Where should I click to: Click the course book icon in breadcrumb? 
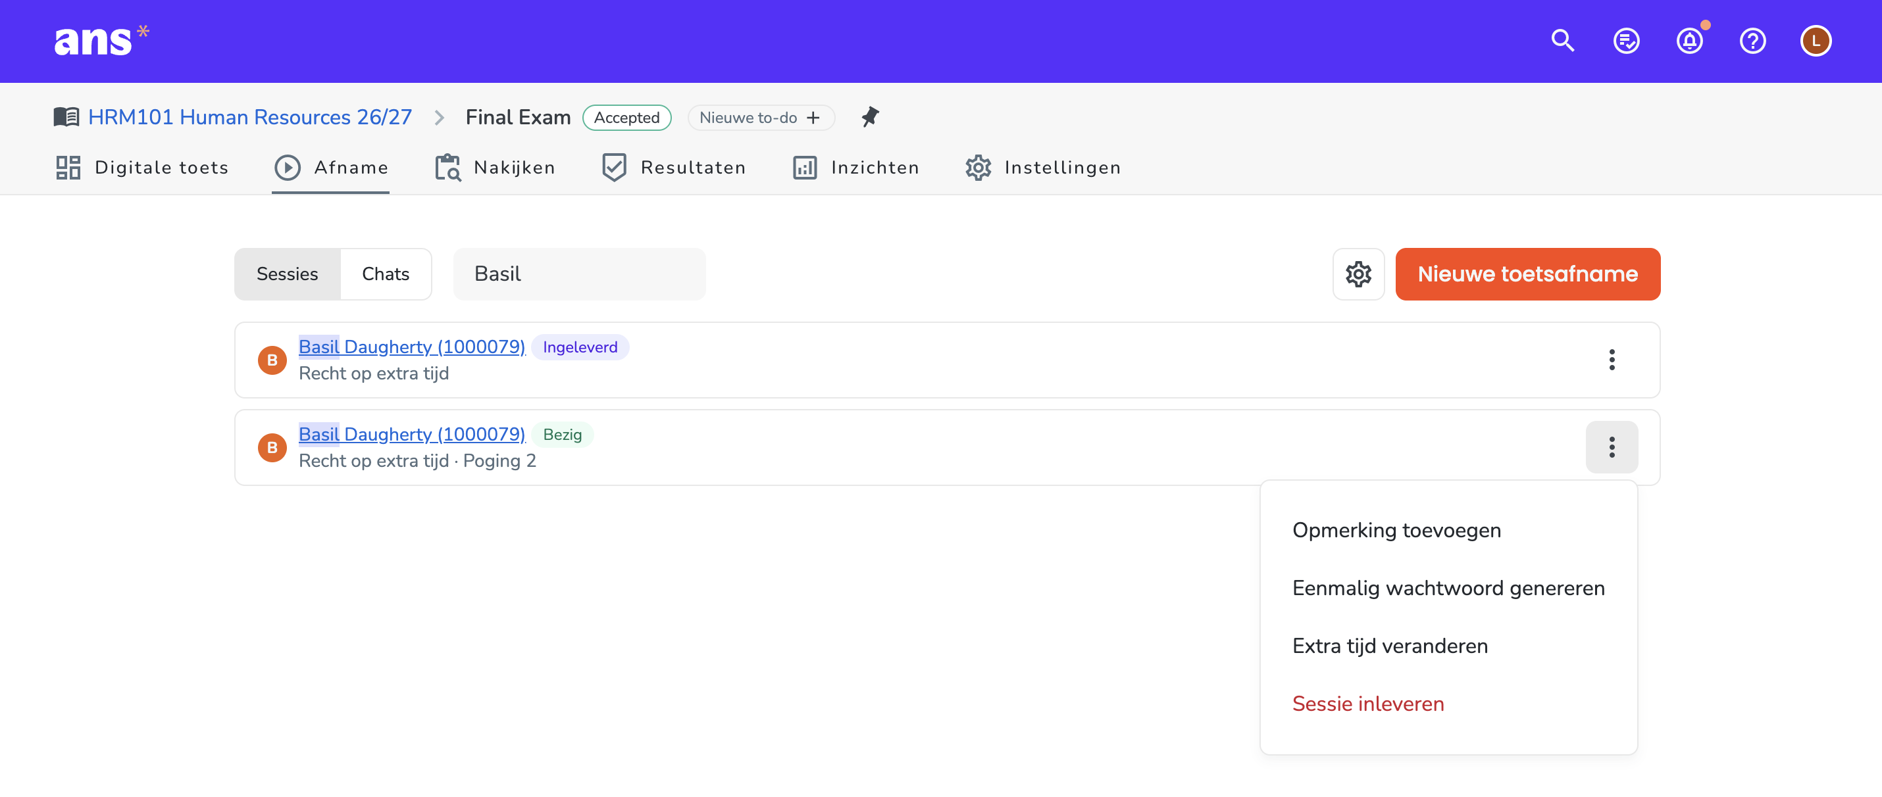coord(66,118)
